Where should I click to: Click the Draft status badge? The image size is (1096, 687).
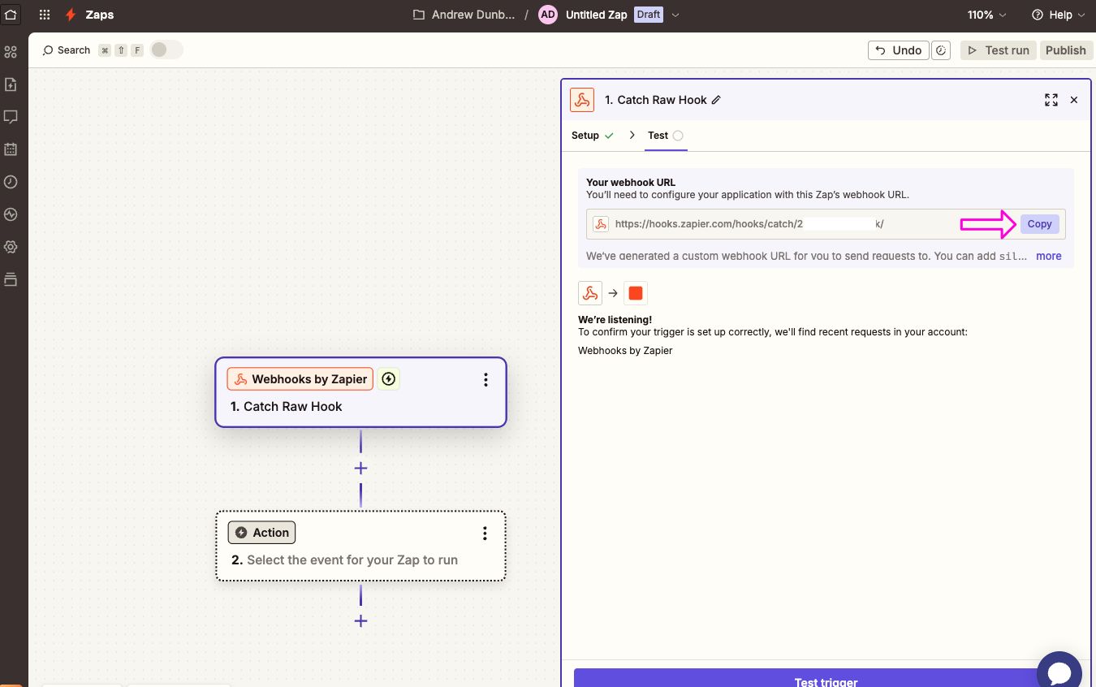(649, 15)
